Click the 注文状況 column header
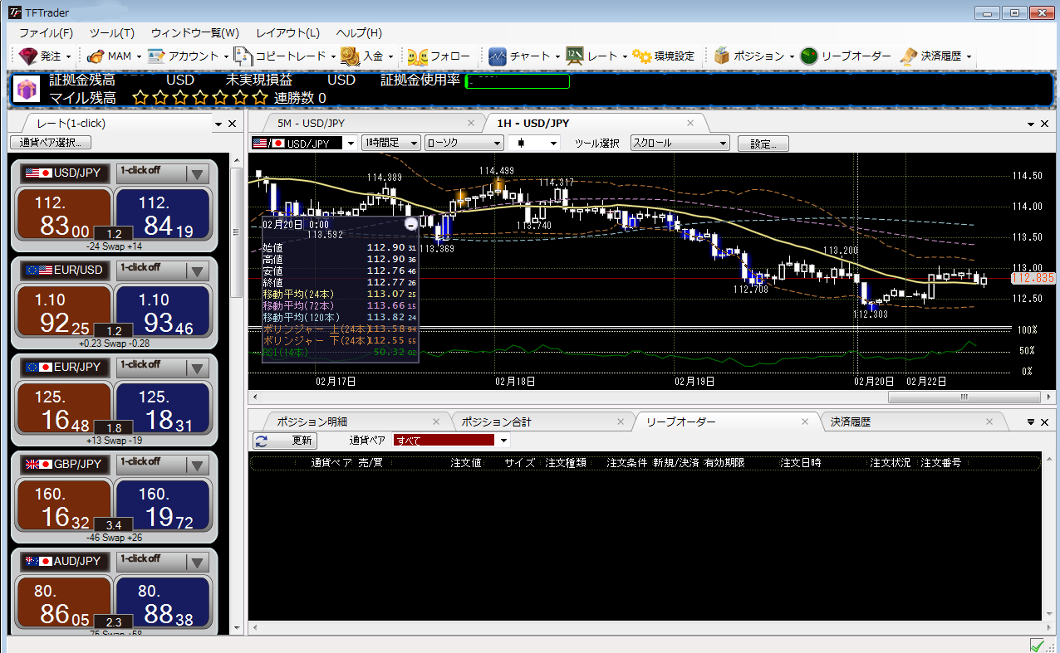 coord(890,462)
